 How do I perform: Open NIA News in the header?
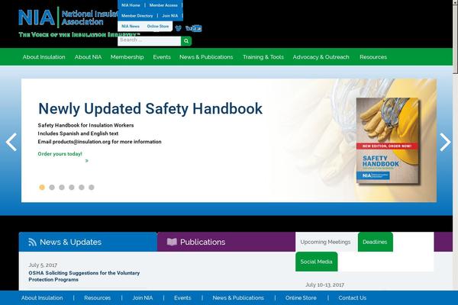coord(131,26)
